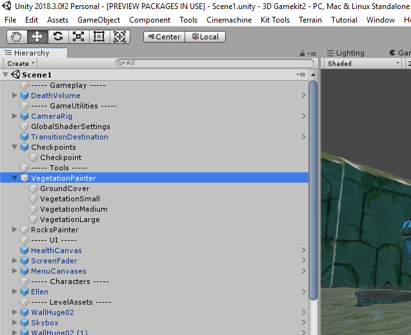Open MenuCanvases prefab via right arrow
Image resolution: width=411 pixels, height=335 pixels.
coord(303,271)
